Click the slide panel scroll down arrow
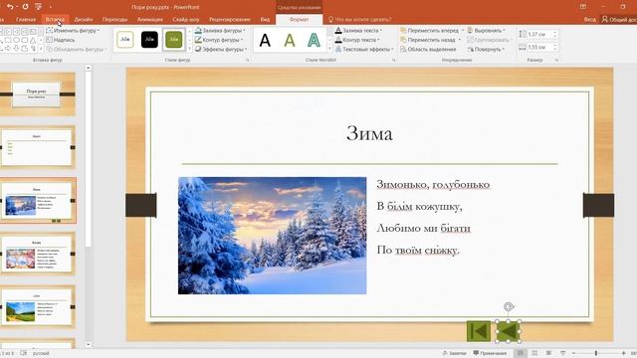The width and height of the screenshot is (637, 358). pyautogui.click(x=89, y=345)
